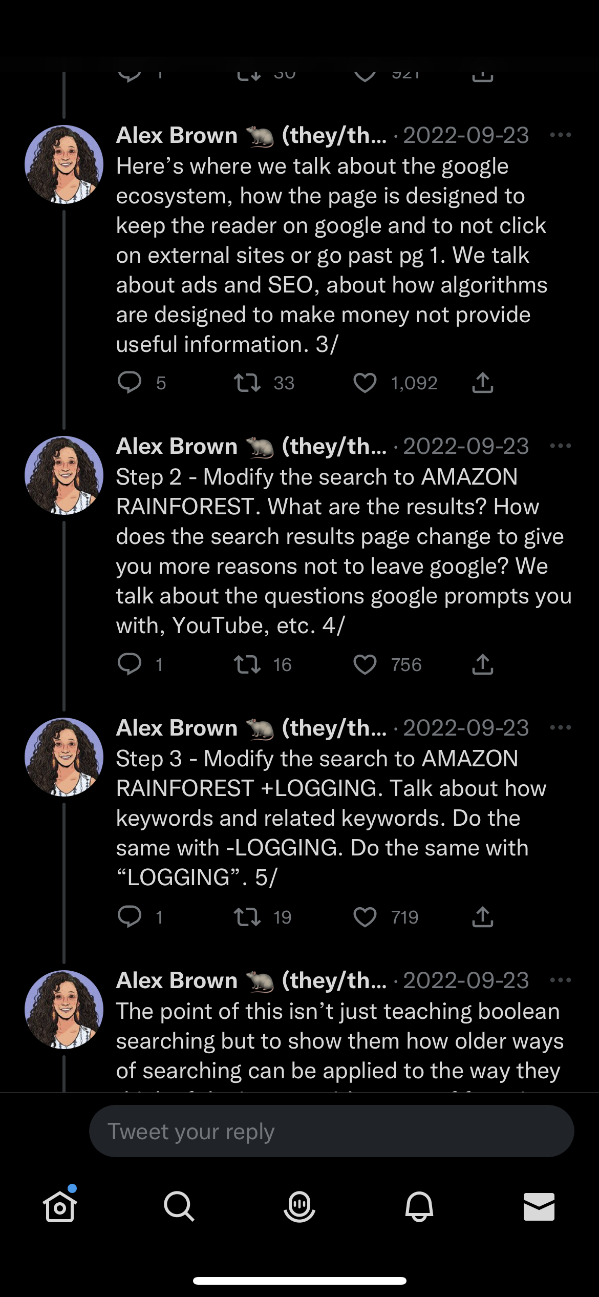Share the tweet ending in 4/
The height and width of the screenshot is (1297, 599).
coord(482,664)
